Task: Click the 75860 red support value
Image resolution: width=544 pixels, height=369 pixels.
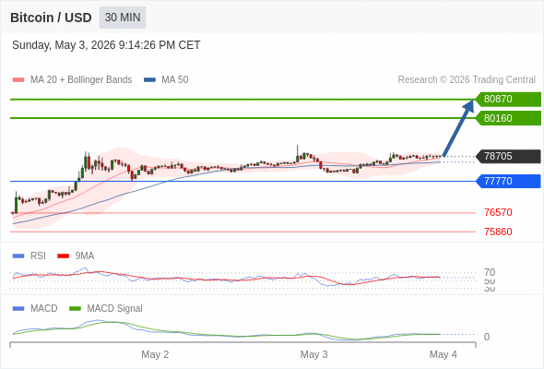Action: pyautogui.click(x=498, y=232)
